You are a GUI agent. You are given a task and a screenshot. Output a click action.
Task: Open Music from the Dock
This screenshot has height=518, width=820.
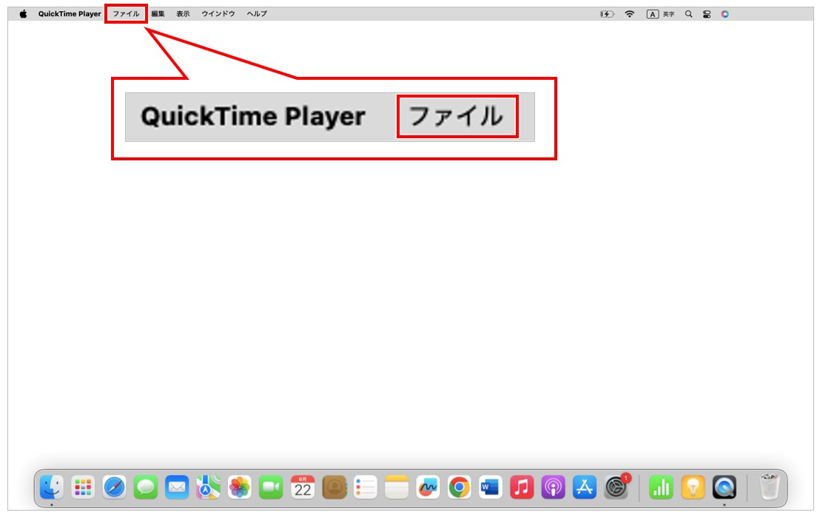[522, 487]
